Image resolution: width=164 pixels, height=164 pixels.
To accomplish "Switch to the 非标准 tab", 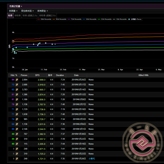I will click(18, 16).
